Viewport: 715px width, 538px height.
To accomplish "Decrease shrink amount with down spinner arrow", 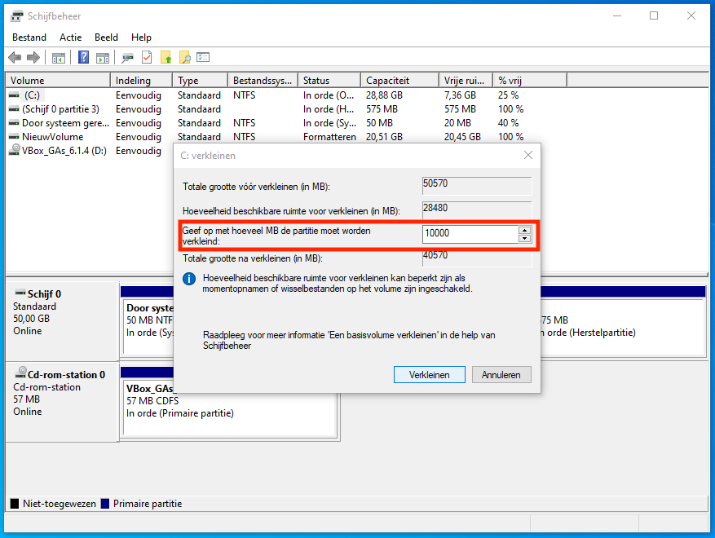I will [x=524, y=238].
